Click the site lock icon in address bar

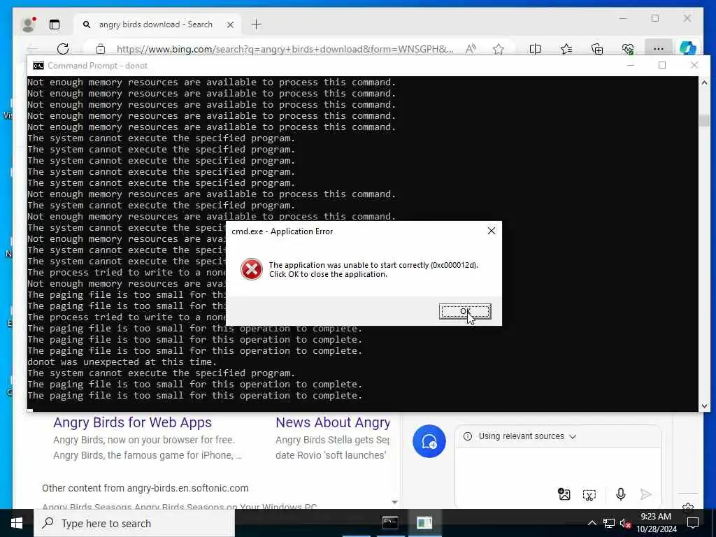[x=101, y=49]
